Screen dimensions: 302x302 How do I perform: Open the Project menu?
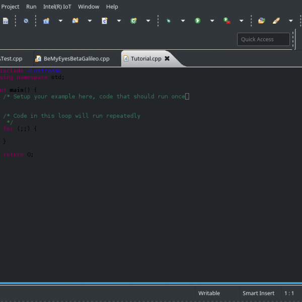click(x=10, y=7)
